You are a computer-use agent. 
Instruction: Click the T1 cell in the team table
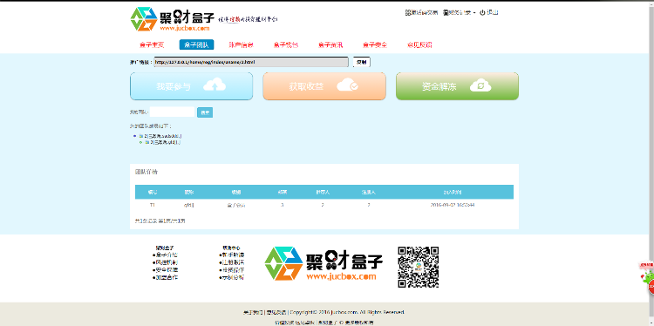(153, 205)
